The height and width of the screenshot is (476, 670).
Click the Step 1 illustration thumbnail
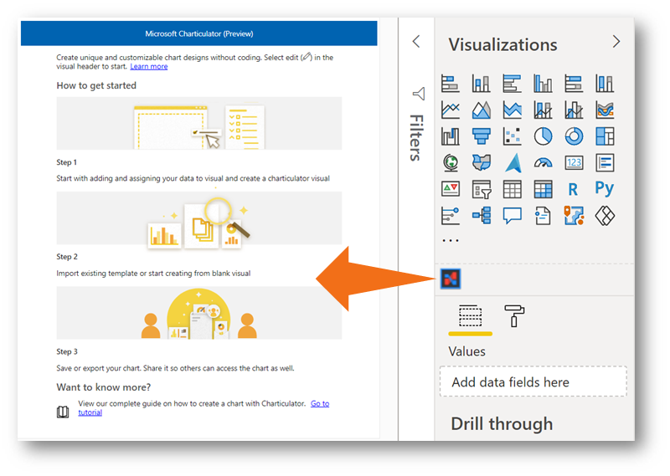tap(199, 123)
